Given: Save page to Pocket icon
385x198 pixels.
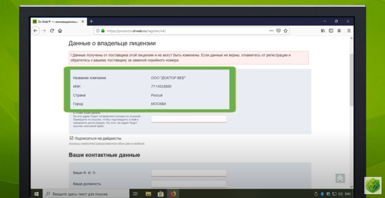Looking at the screenshot, I should point(279,31).
